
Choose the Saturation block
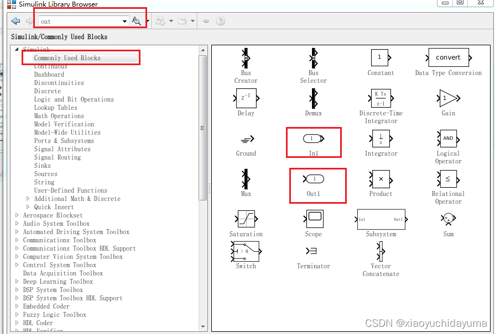[246, 219]
